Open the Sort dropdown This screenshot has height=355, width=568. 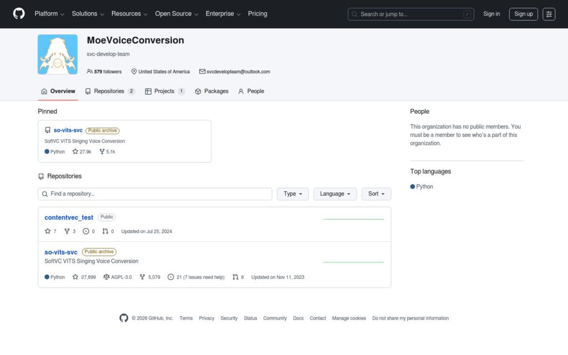tap(377, 194)
